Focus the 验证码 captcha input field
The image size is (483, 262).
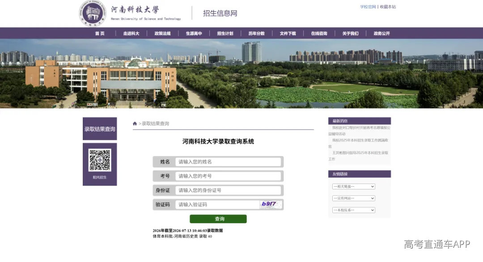pyautogui.click(x=217, y=204)
